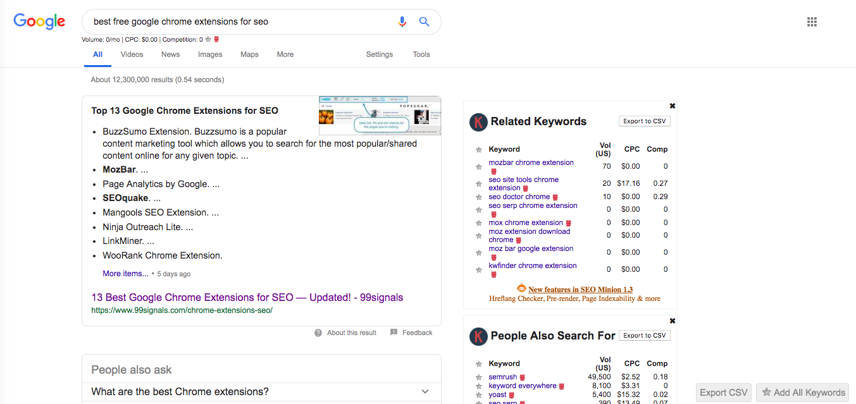The height and width of the screenshot is (404, 856).
Task: Star all keywords in Related Keywords header
Action: (479, 150)
